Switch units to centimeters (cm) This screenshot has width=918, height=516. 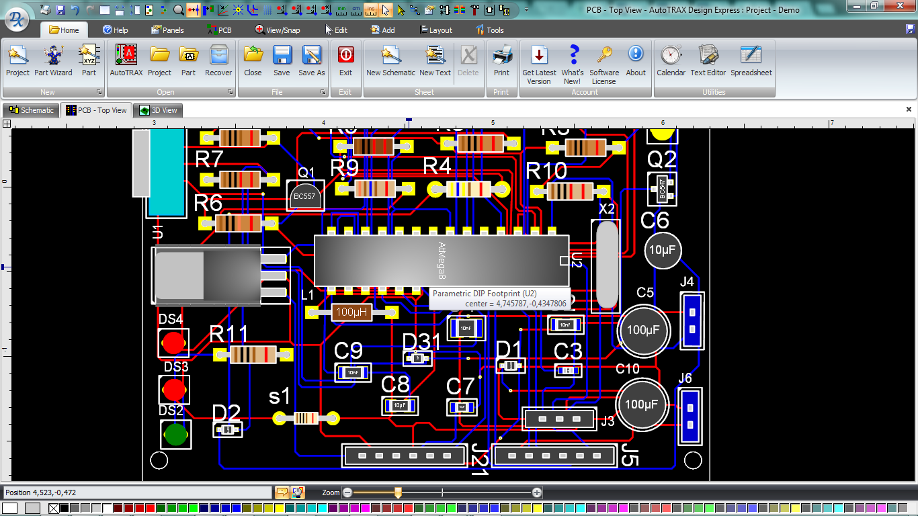[356, 10]
